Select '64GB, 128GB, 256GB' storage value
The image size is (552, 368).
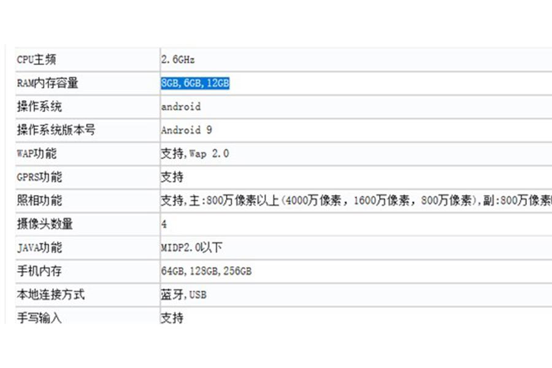206,271
